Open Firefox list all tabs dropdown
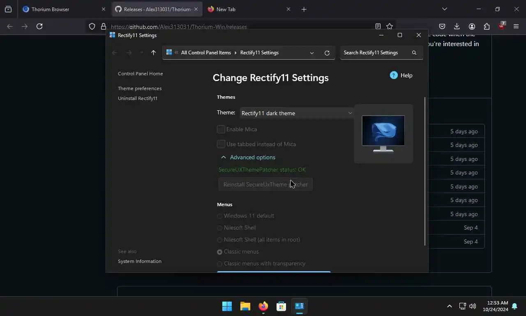526x316 pixels. 444,9
